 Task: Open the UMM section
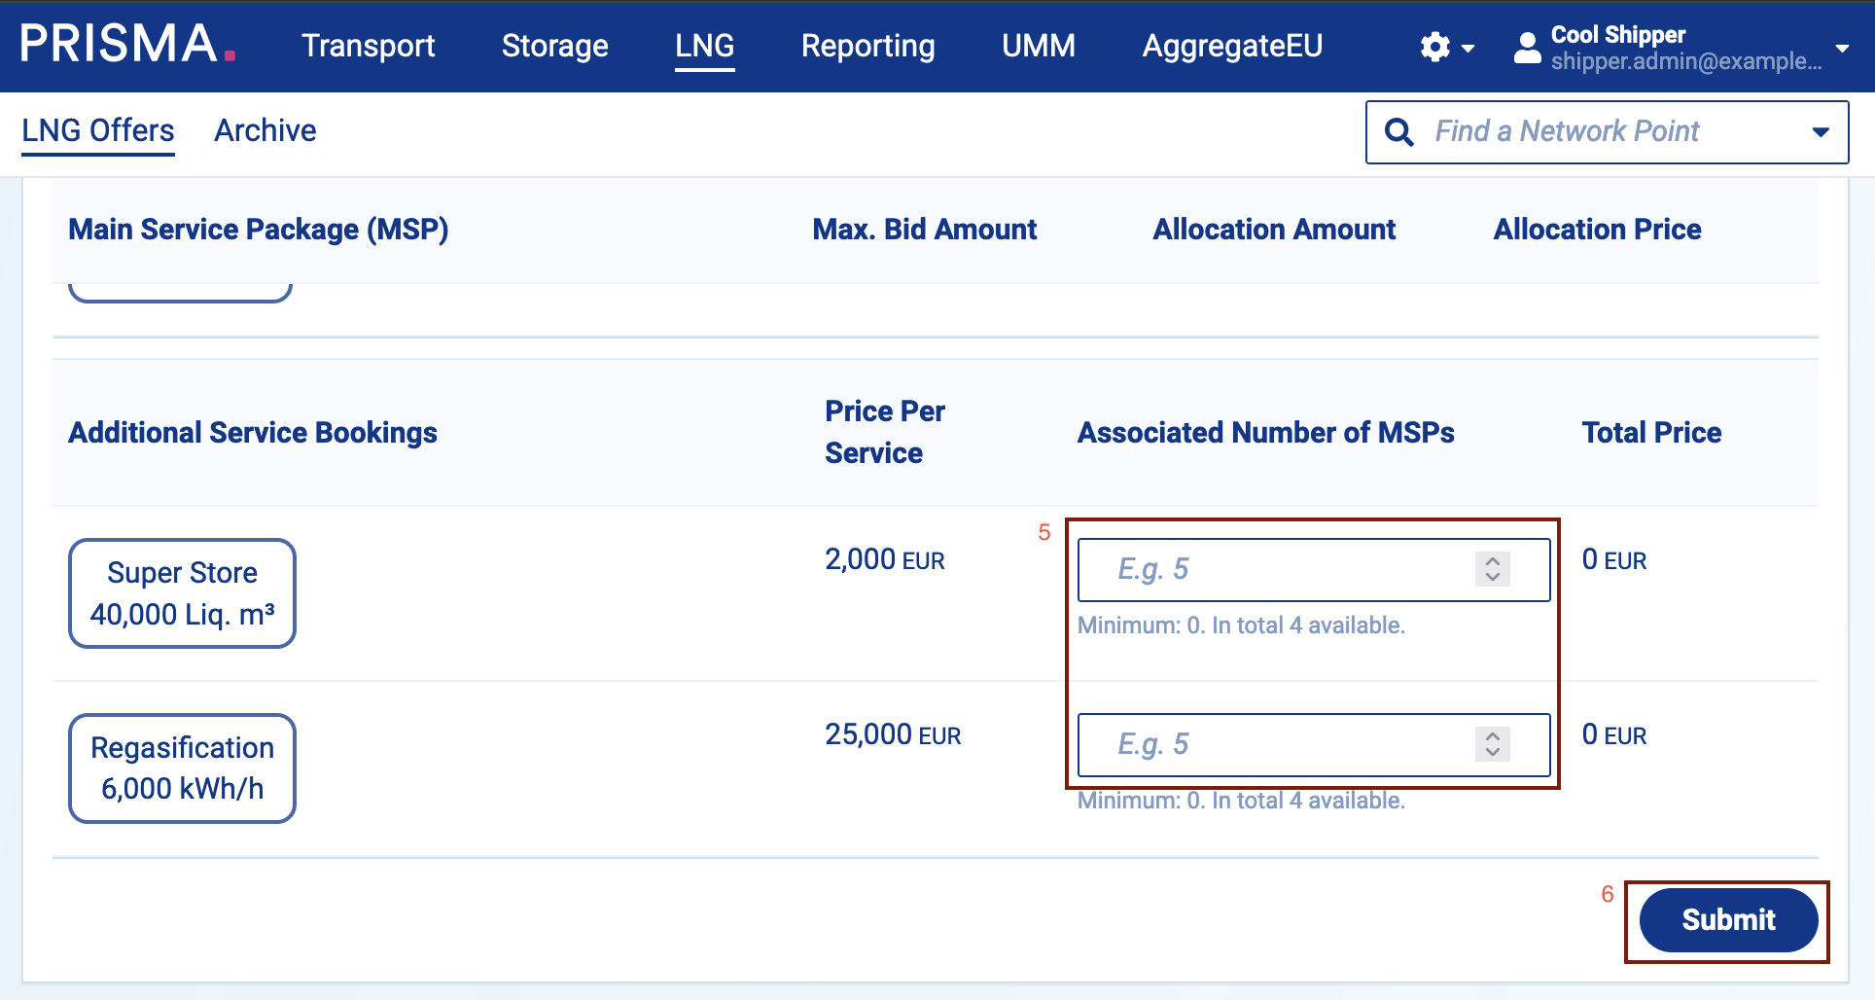point(1038,46)
